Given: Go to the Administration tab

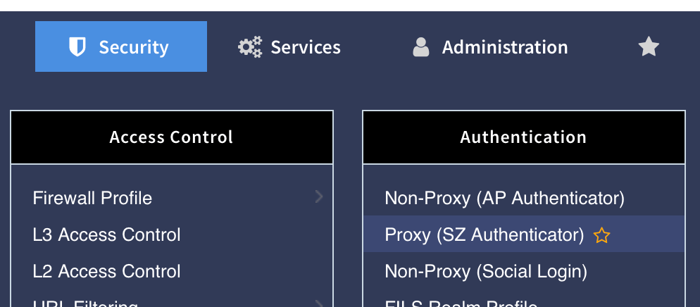Looking at the screenshot, I should tap(504, 47).
